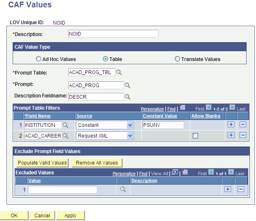The width and height of the screenshot is (256, 221).
Task: Show next row in Prompt Table Filters
Action: 232,107
